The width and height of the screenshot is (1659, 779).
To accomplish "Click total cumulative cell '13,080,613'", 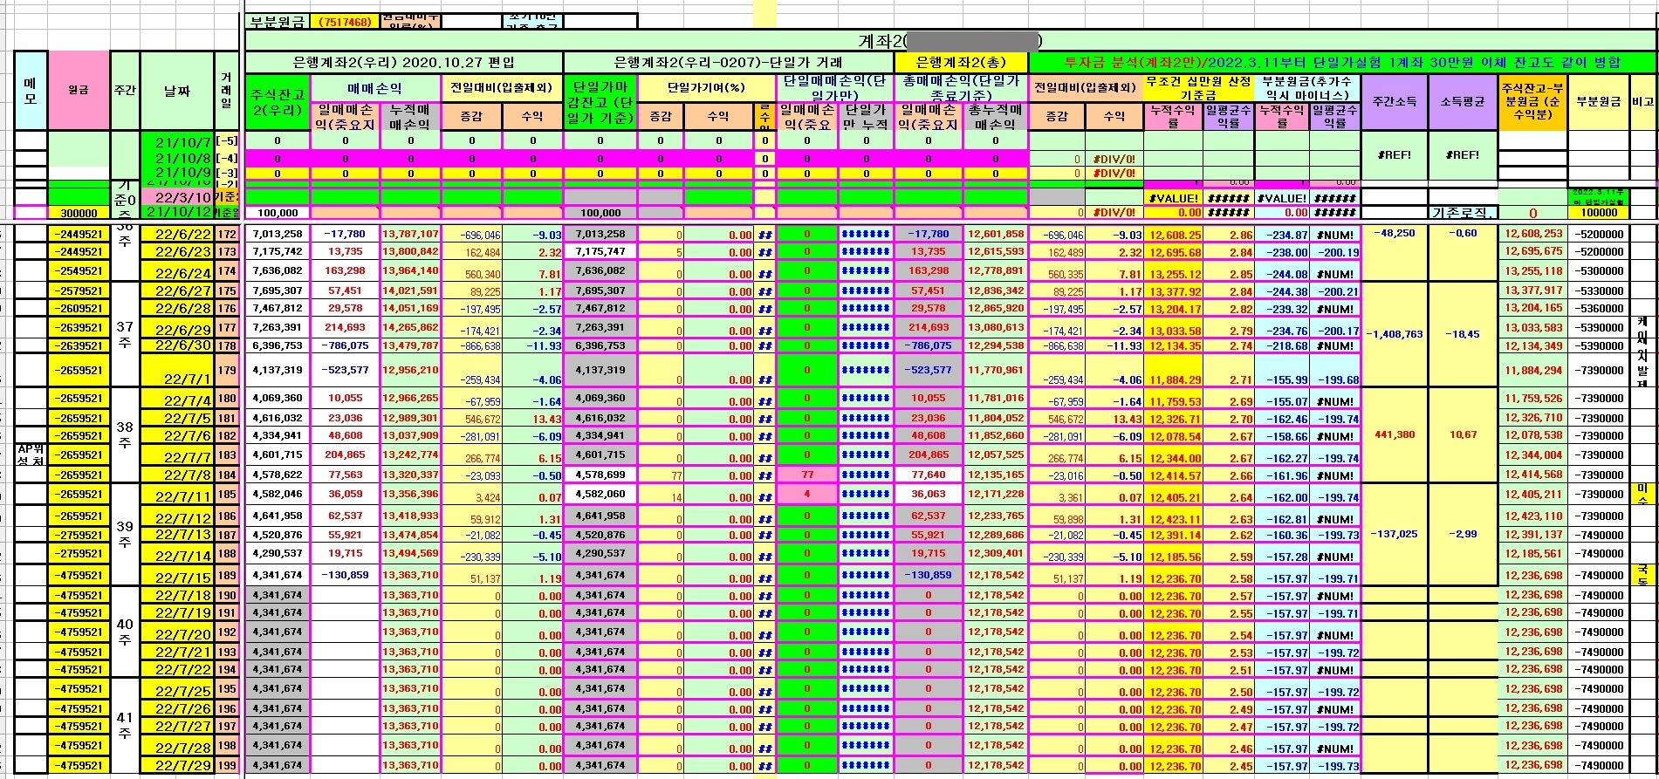I will coord(996,328).
